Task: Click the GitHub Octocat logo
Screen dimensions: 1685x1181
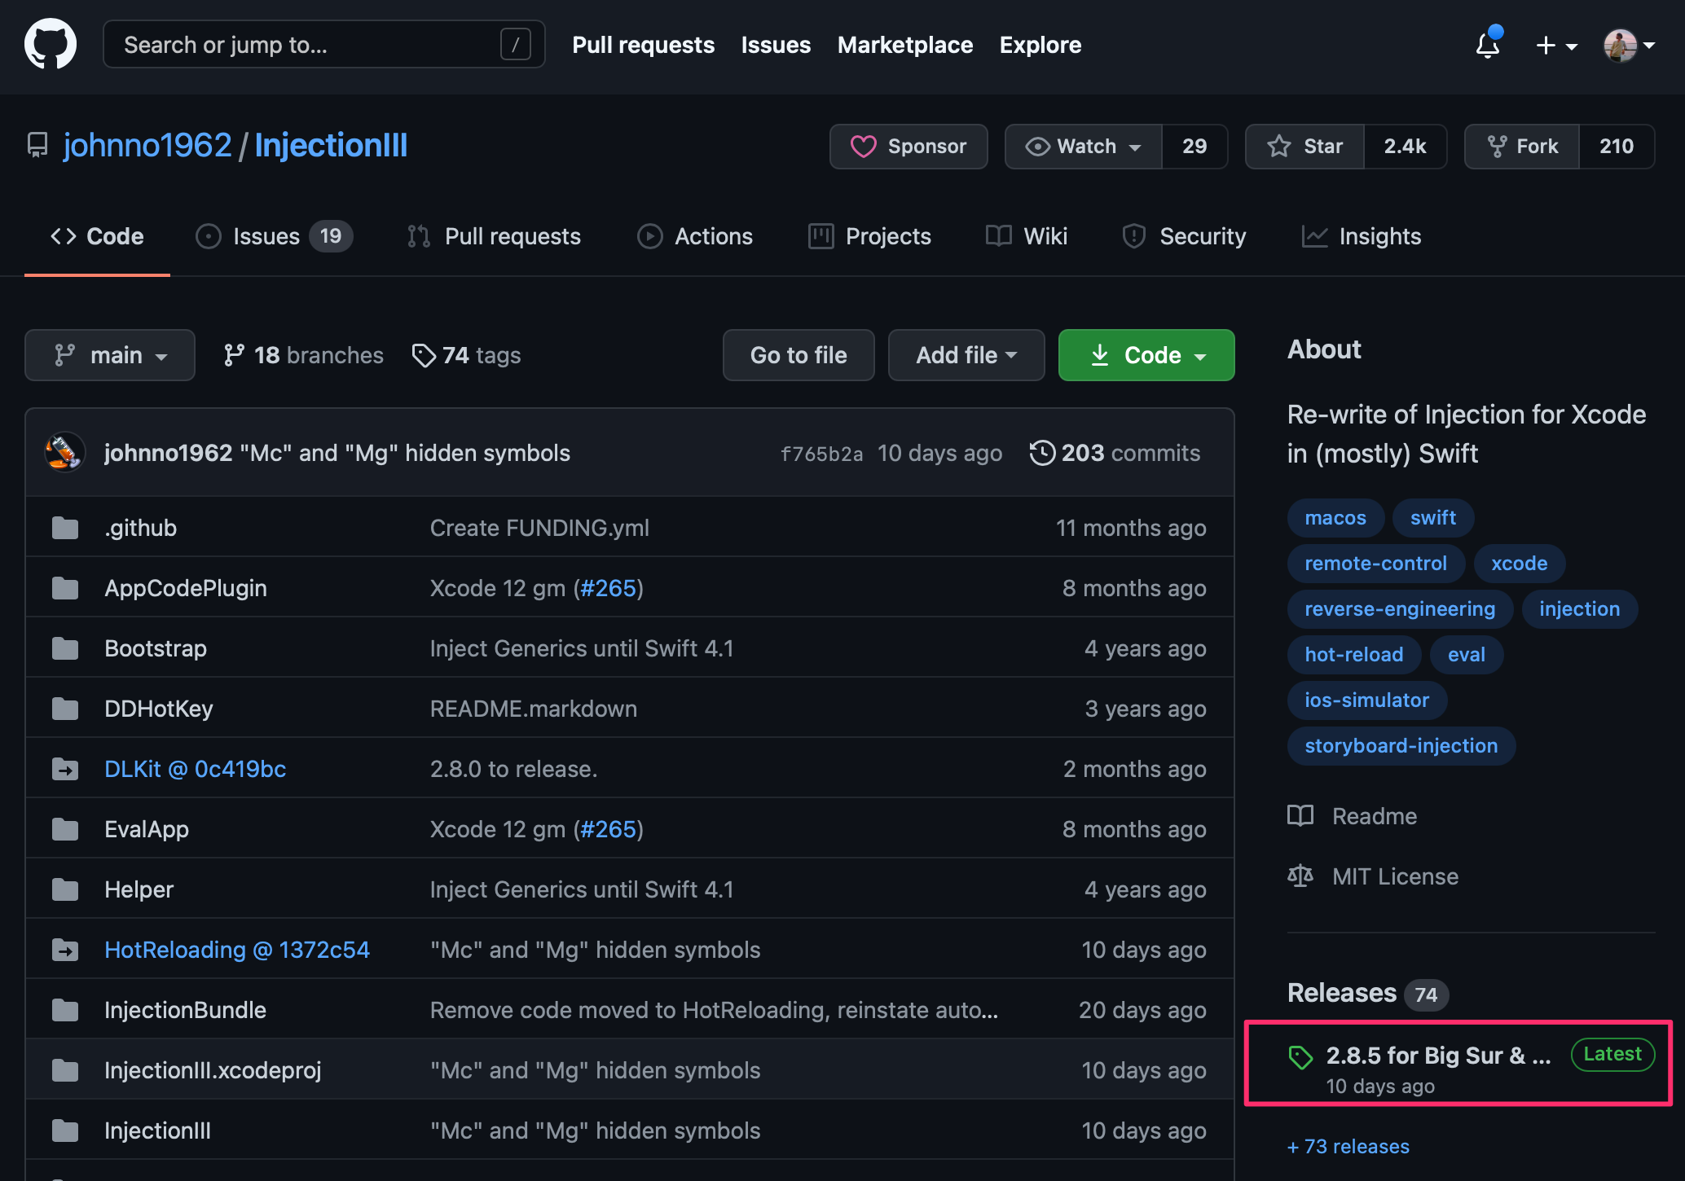Action: 51,45
